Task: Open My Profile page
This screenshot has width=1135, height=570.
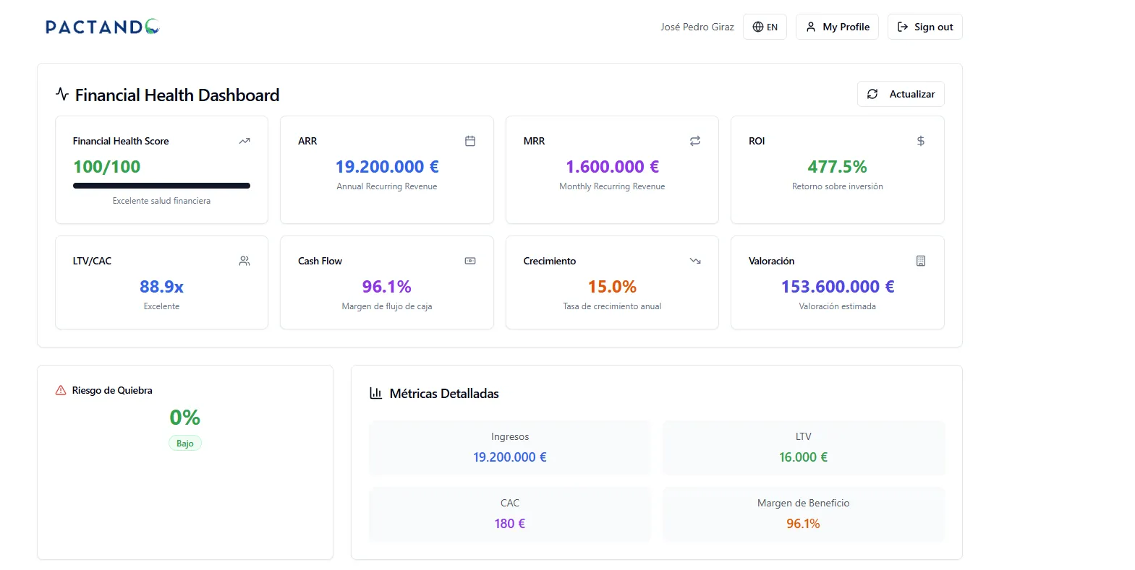Action: [837, 27]
